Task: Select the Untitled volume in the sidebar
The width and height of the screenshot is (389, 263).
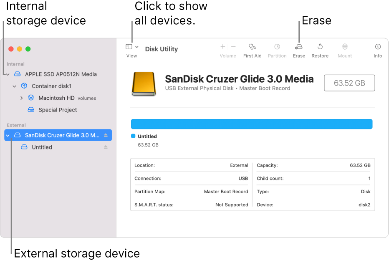Action: point(42,147)
